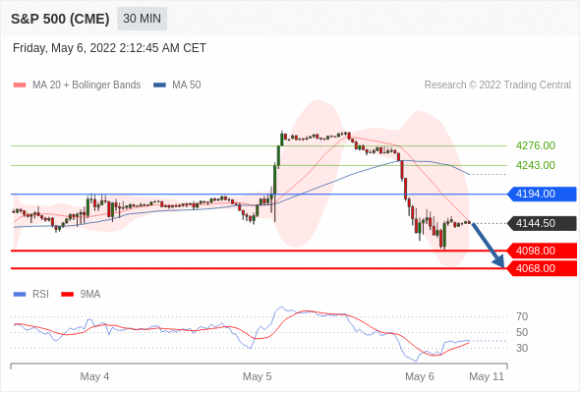Click the May 4 date axis label
This screenshot has height=393, width=580.
point(94,376)
